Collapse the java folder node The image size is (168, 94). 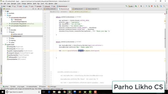click(x=5, y=15)
